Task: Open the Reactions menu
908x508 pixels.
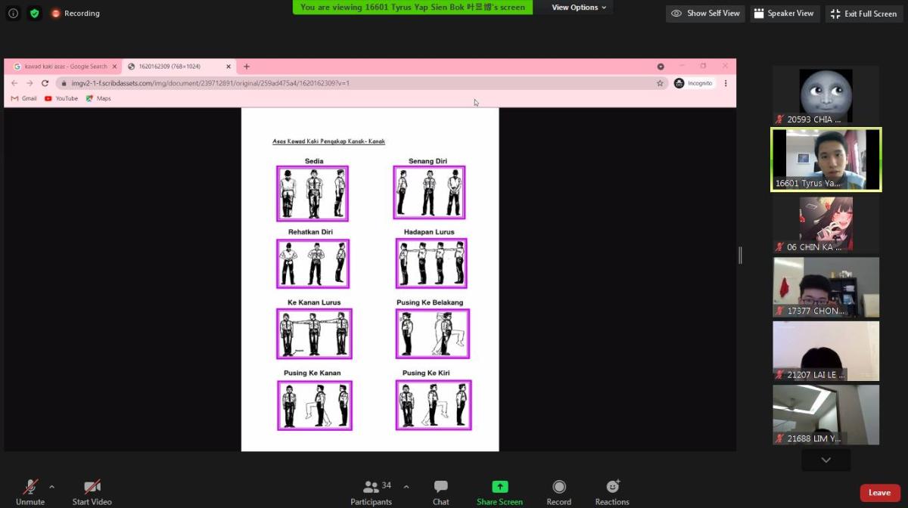Action: (611, 492)
